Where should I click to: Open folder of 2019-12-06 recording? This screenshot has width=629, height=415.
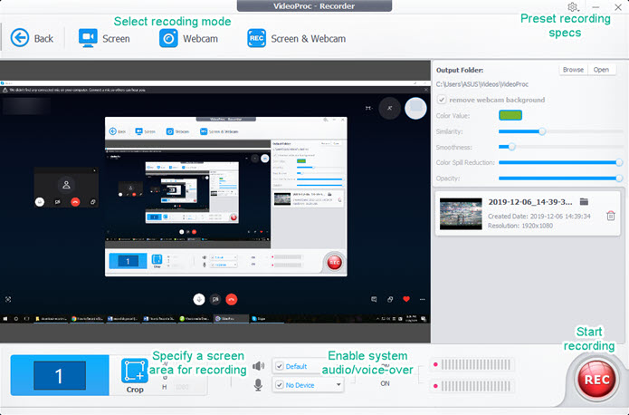coord(584,202)
